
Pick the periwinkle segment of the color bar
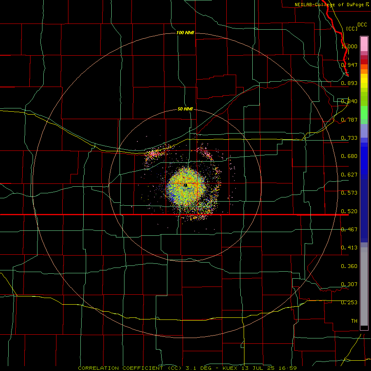(x=364, y=131)
